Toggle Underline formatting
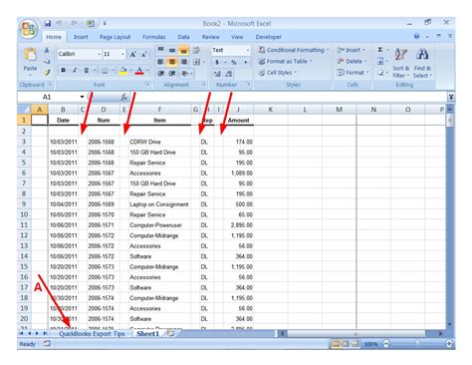The image size is (472, 365). click(87, 70)
